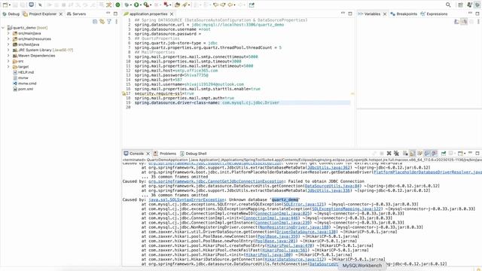Click the Pin Console icon
Image resolution: width=482 pixels, height=271 pixels.
(x=444, y=154)
